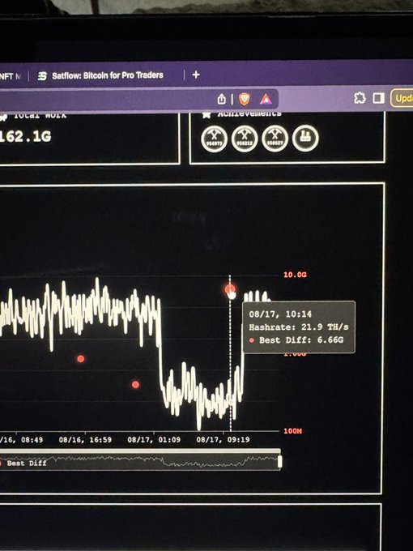The height and width of the screenshot is (551, 413).
Task: Click the Update button in toolbar
Action: tap(402, 98)
